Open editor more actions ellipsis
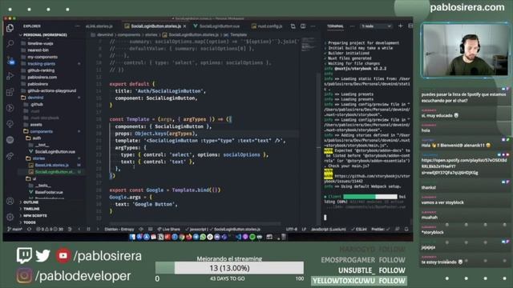This screenshot has height=288, width=513. point(313,26)
